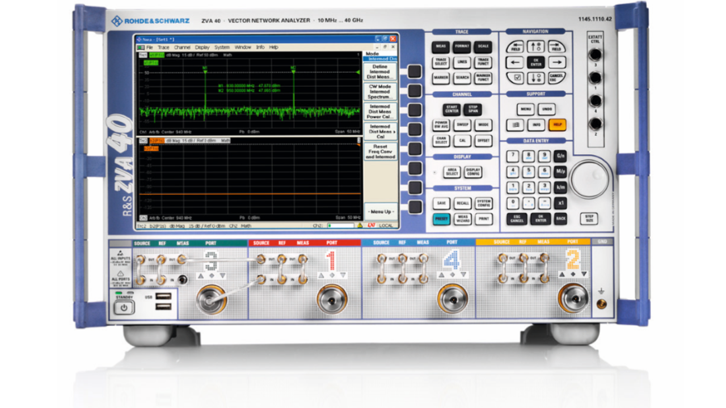
Task: Toggle the STOP SPAN key
Action: pyautogui.click(x=471, y=109)
